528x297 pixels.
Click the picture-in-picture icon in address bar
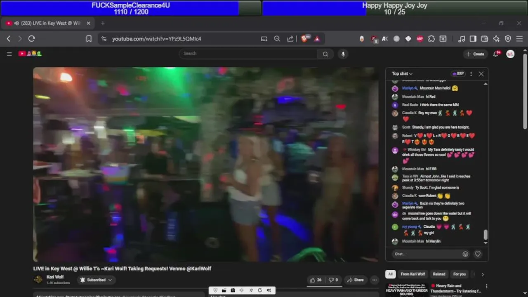pyautogui.click(x=264, y=39)
